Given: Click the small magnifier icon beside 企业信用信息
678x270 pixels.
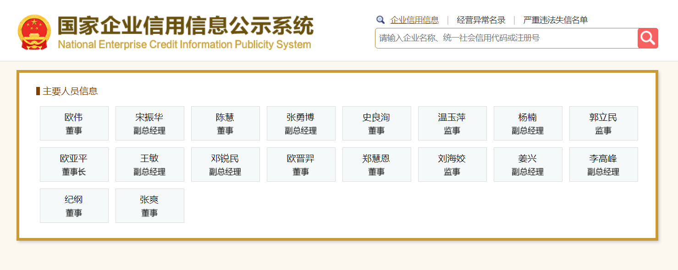Looking at the screenshot, I should pos(380,20).
